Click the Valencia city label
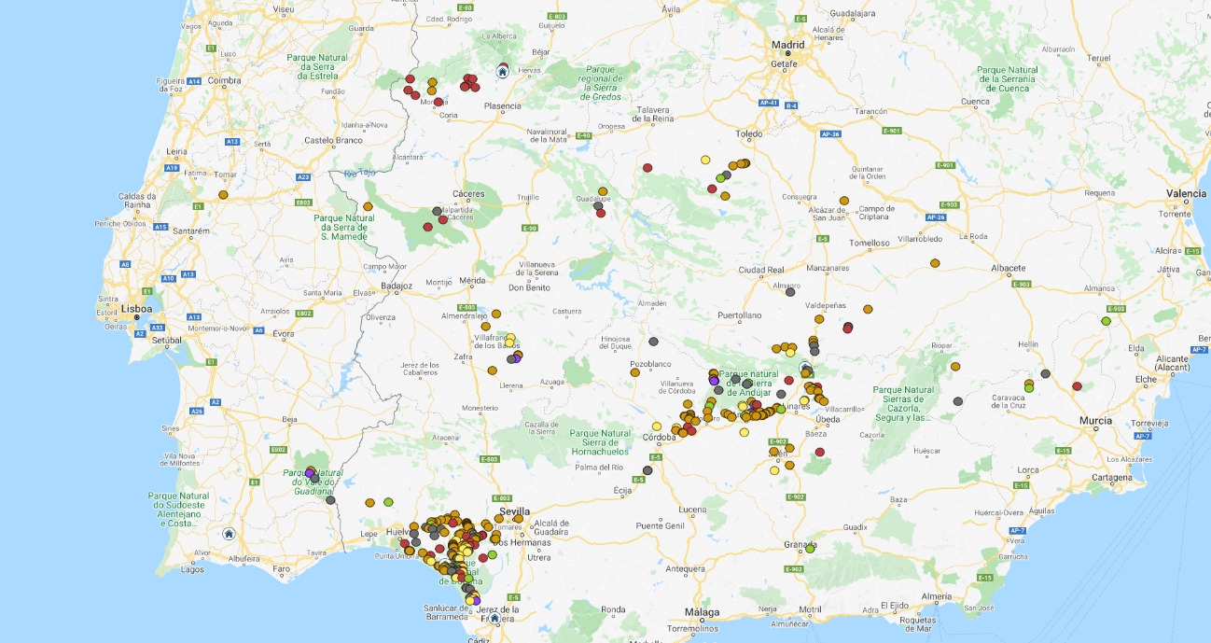This screenshot has height=643, width=1211. point(1186,193)
